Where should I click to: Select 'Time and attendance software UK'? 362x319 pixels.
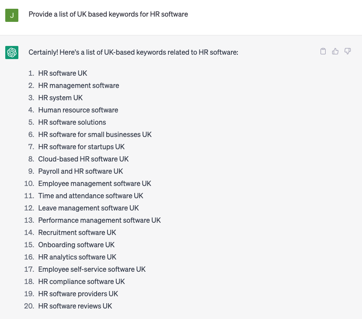[90, 196]
